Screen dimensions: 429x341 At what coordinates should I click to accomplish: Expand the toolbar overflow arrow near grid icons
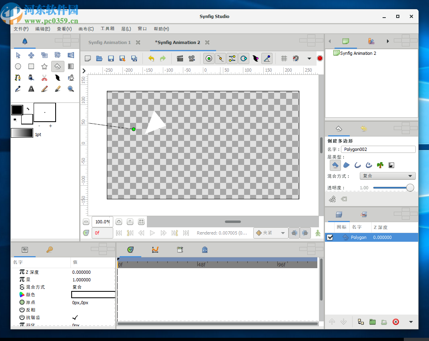pos(309,58)
